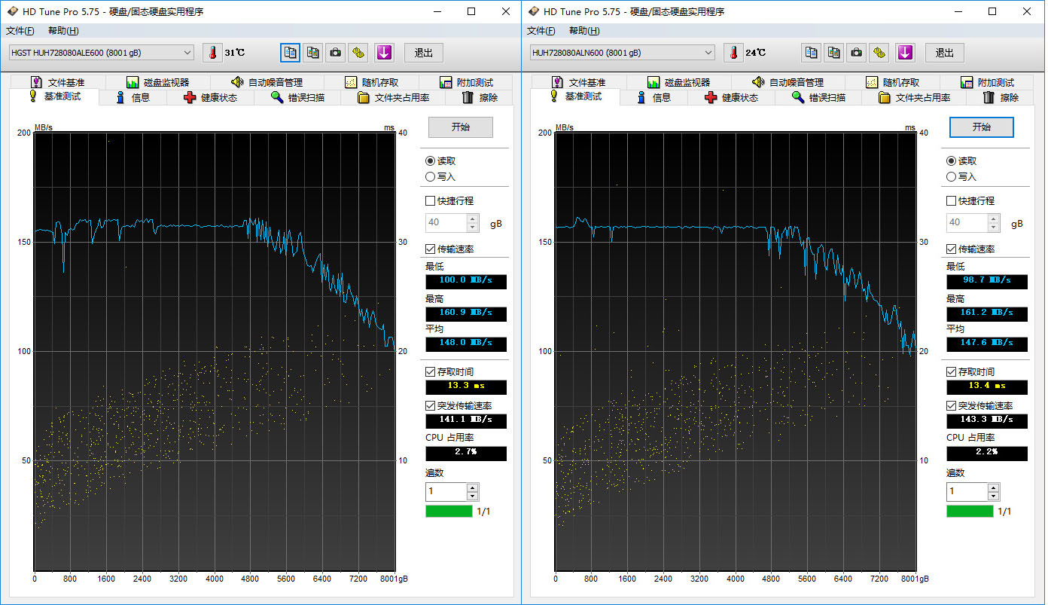This screenshot has width=1048, height=605.
Task: Switch to 健康状态 tab in HGST window
Action: 210,98
